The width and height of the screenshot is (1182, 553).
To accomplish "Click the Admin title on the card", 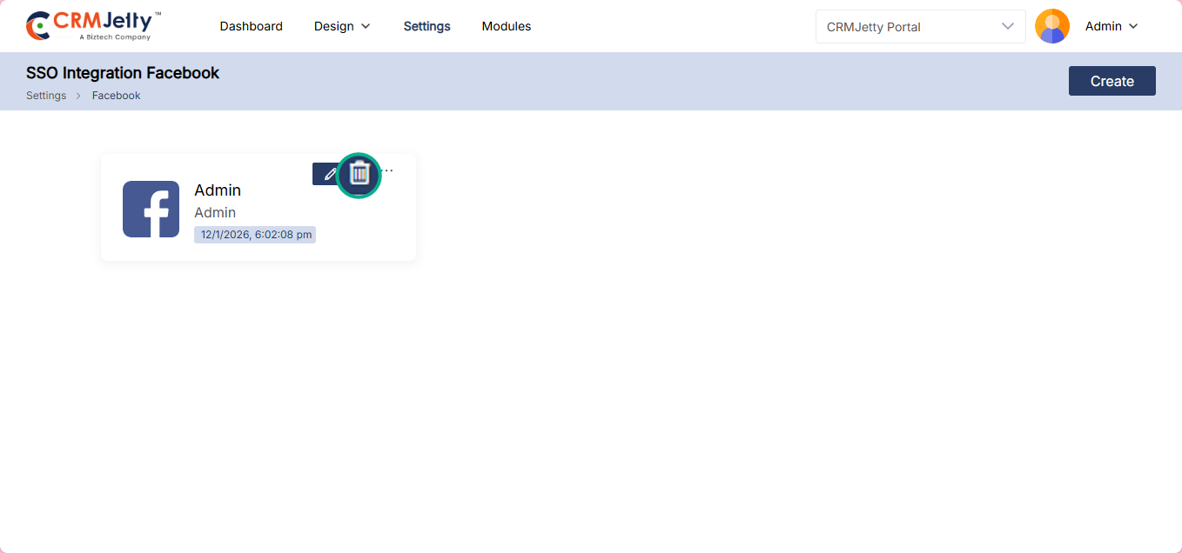I will (x=218, y=190).
